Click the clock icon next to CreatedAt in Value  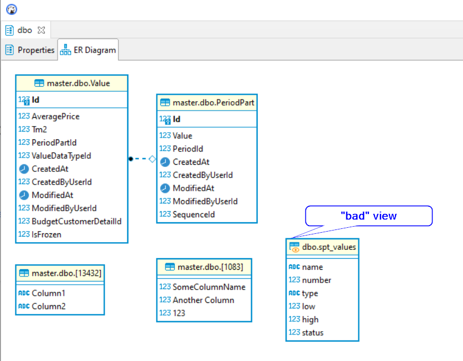coord(23,169)
